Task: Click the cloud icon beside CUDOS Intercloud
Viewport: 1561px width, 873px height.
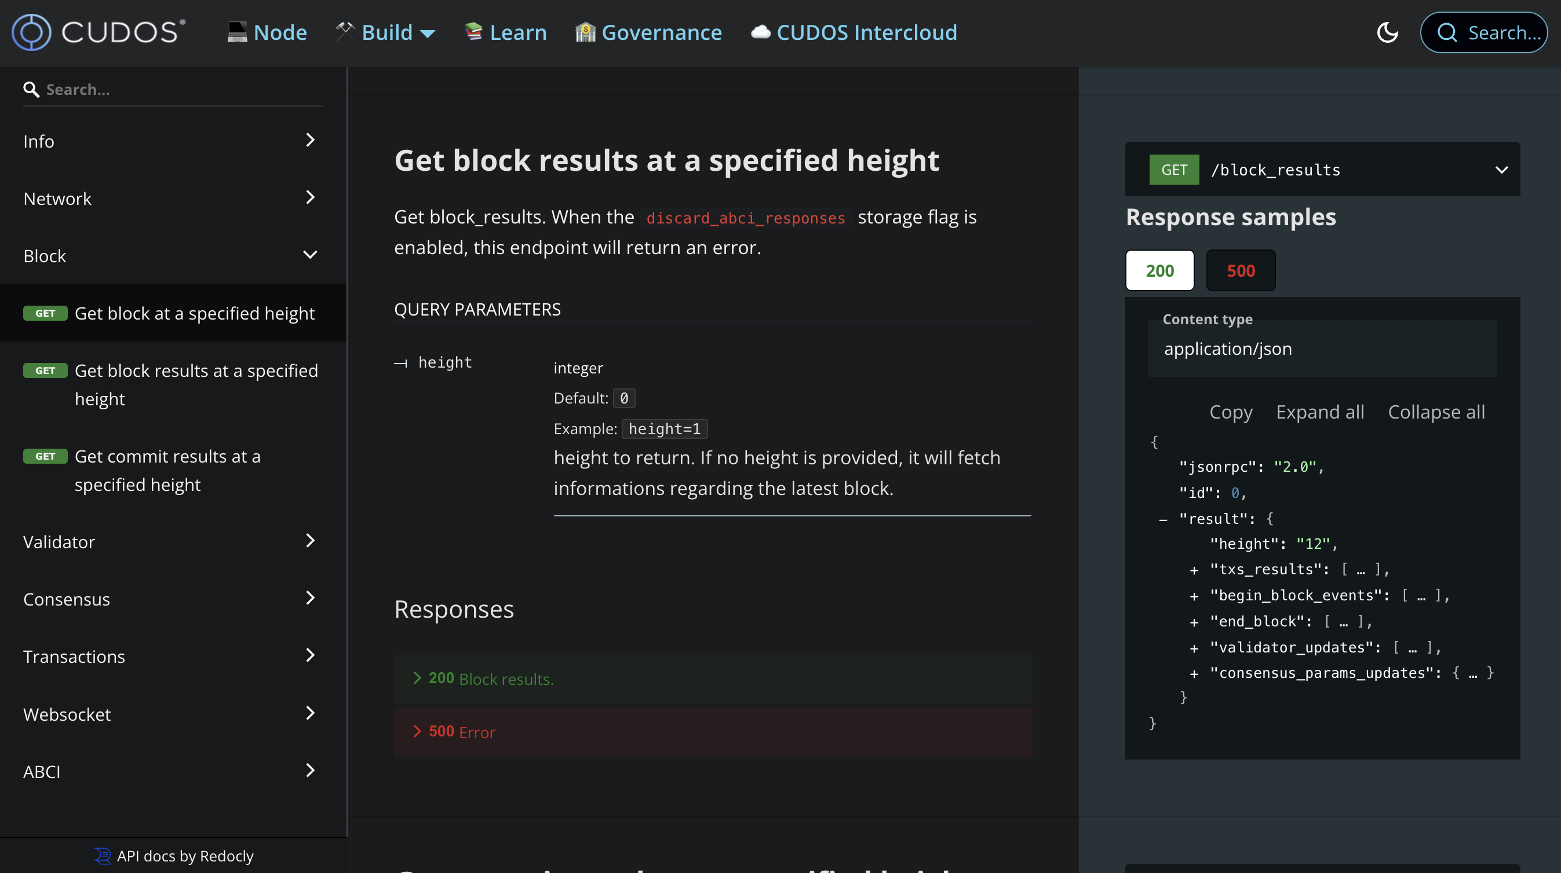Action: 760,32
